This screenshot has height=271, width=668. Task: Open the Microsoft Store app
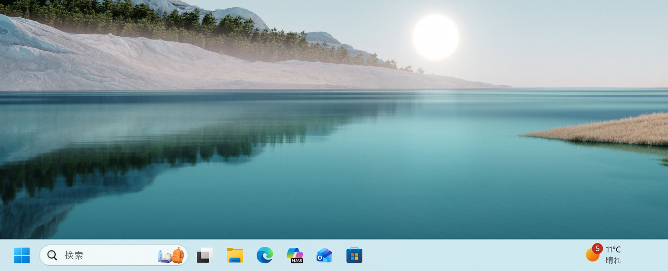(x=354, y=256)
